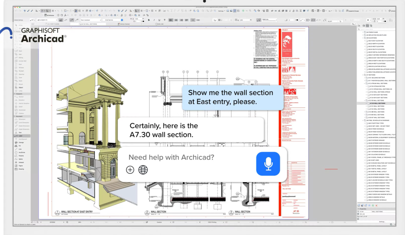
Task: Click the plus icon in the assistant box
Action: pyautogui.click(x=130, y=170)
